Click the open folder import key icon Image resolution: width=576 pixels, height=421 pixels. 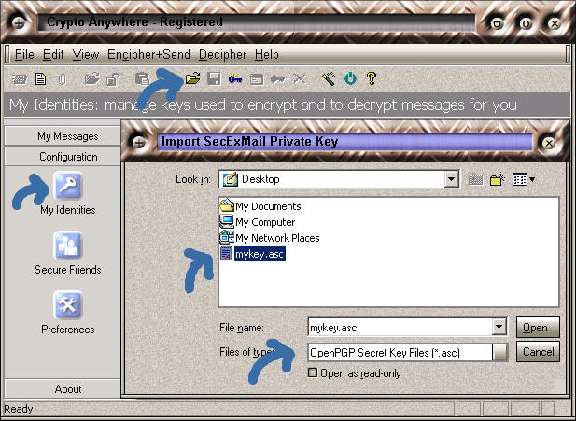193,79
